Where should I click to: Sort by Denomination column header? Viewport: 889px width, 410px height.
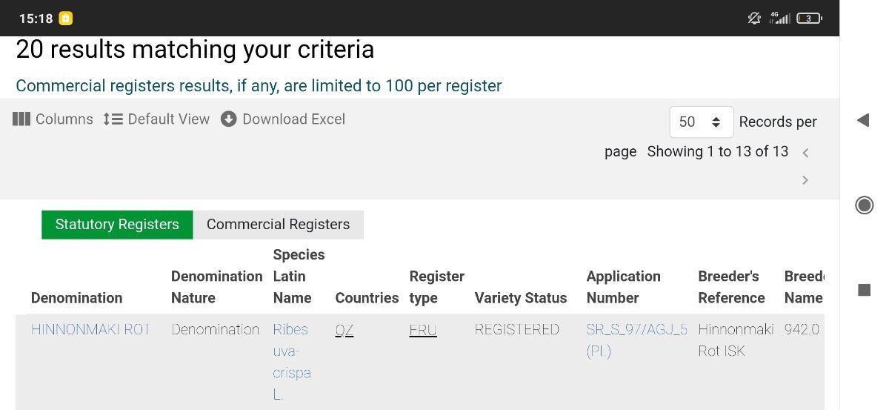coord(76,298)
